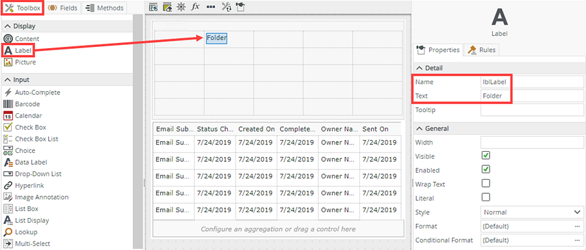Click the table layout lightning icon in toolbar
Image resolution: width=586 pixels, height=250 pixels.
(154, 7)
